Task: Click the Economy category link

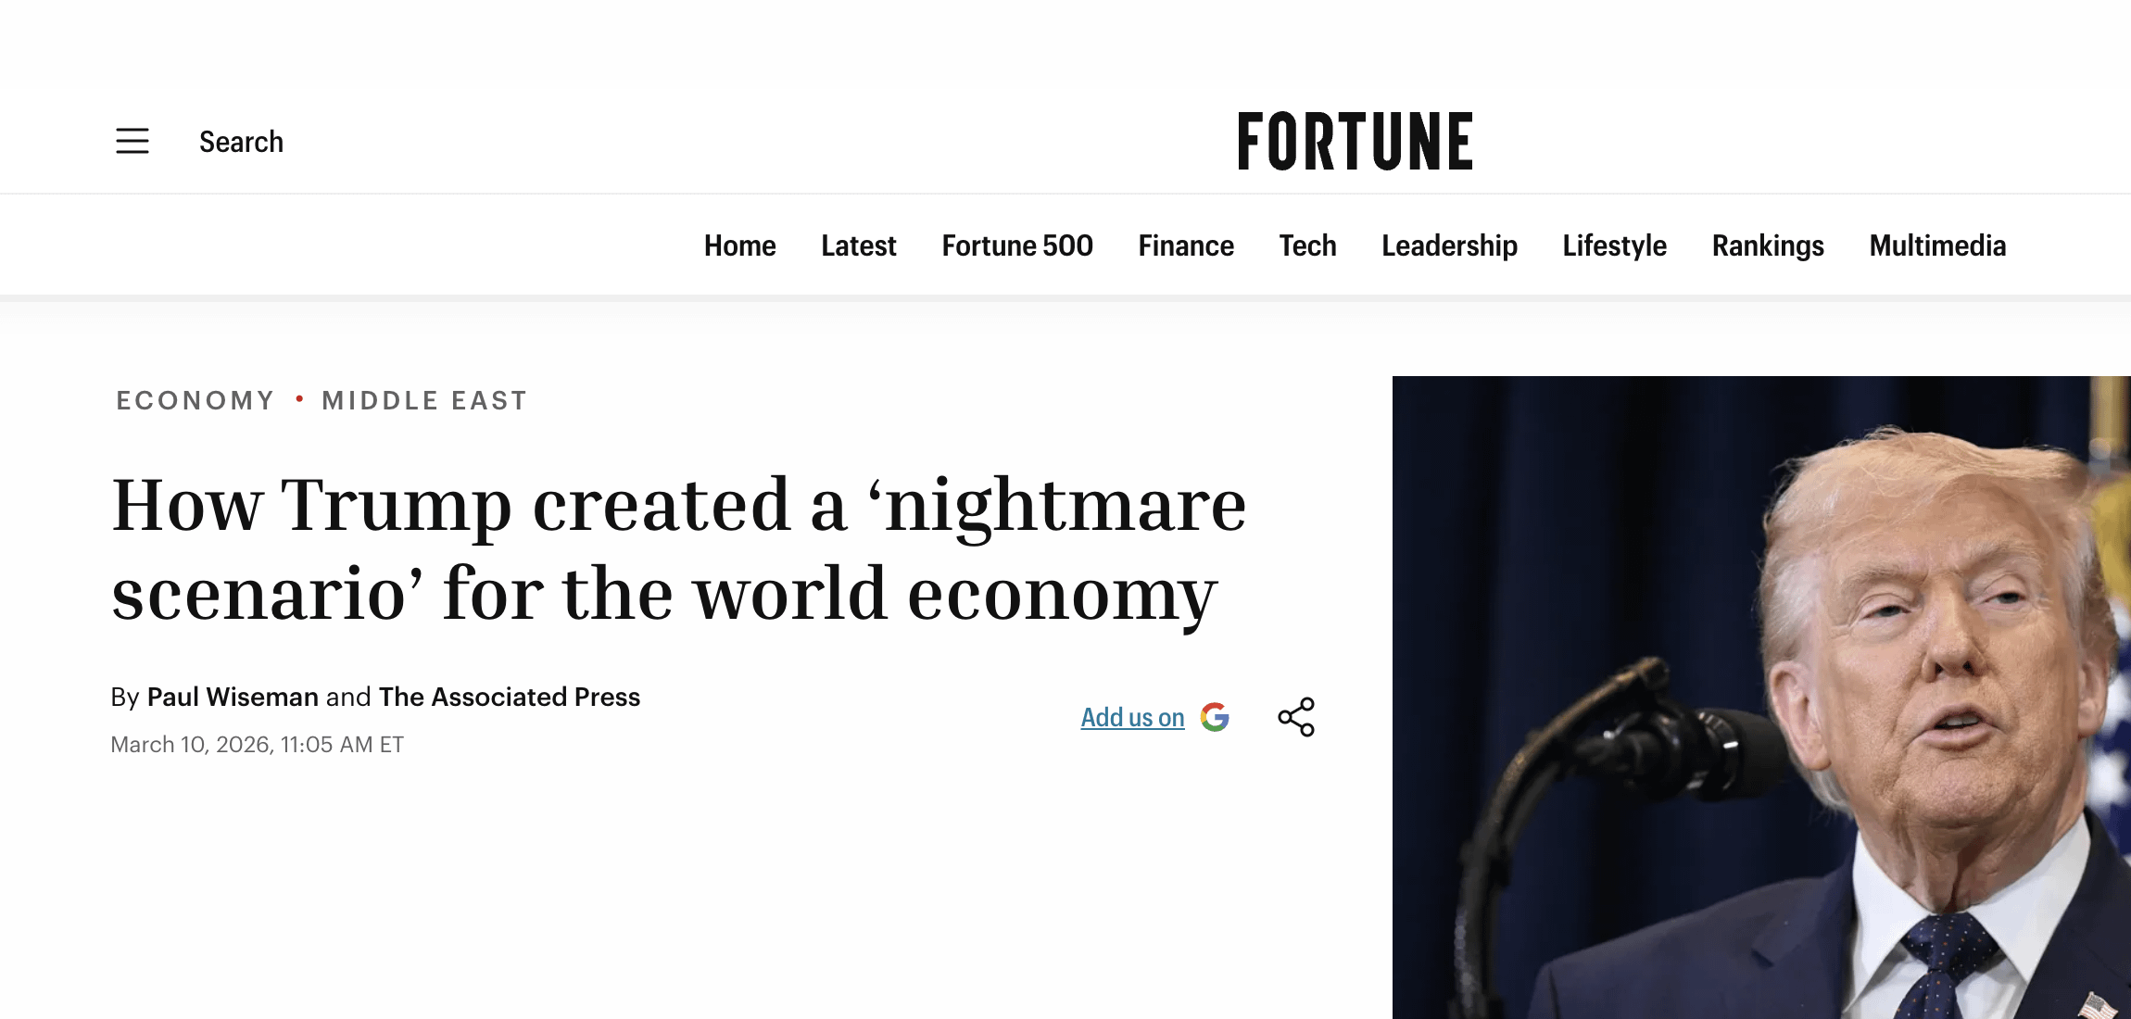Action: 195,400
